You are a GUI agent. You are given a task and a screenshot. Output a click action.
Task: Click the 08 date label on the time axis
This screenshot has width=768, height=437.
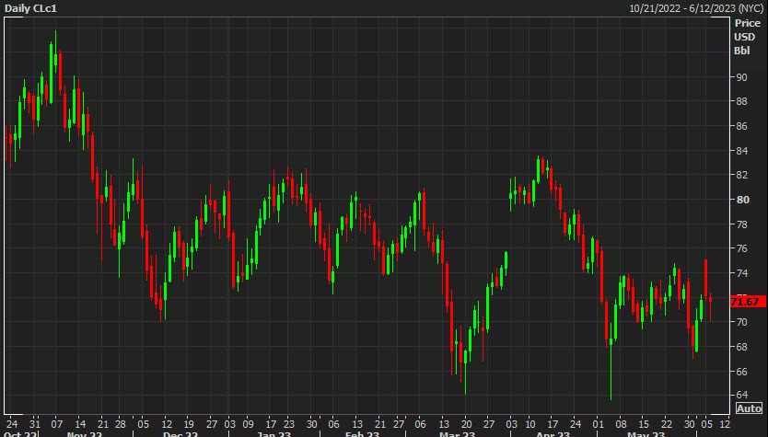621,424
